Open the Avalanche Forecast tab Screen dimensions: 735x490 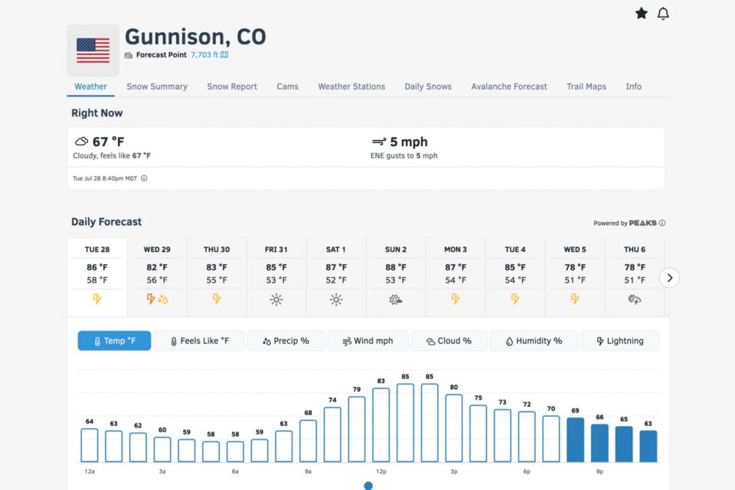509,87
